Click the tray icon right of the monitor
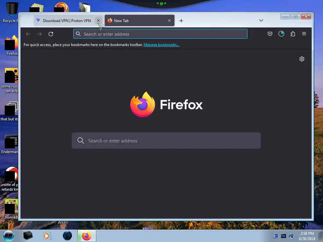Image resolution: width=323 pixels, height=242 pixels. [x=291, y=236]
